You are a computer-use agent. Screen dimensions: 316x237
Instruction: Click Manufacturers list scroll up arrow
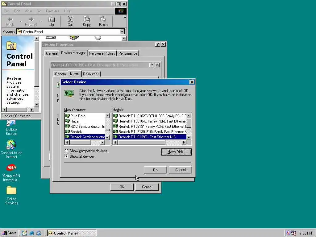point(107,116)
